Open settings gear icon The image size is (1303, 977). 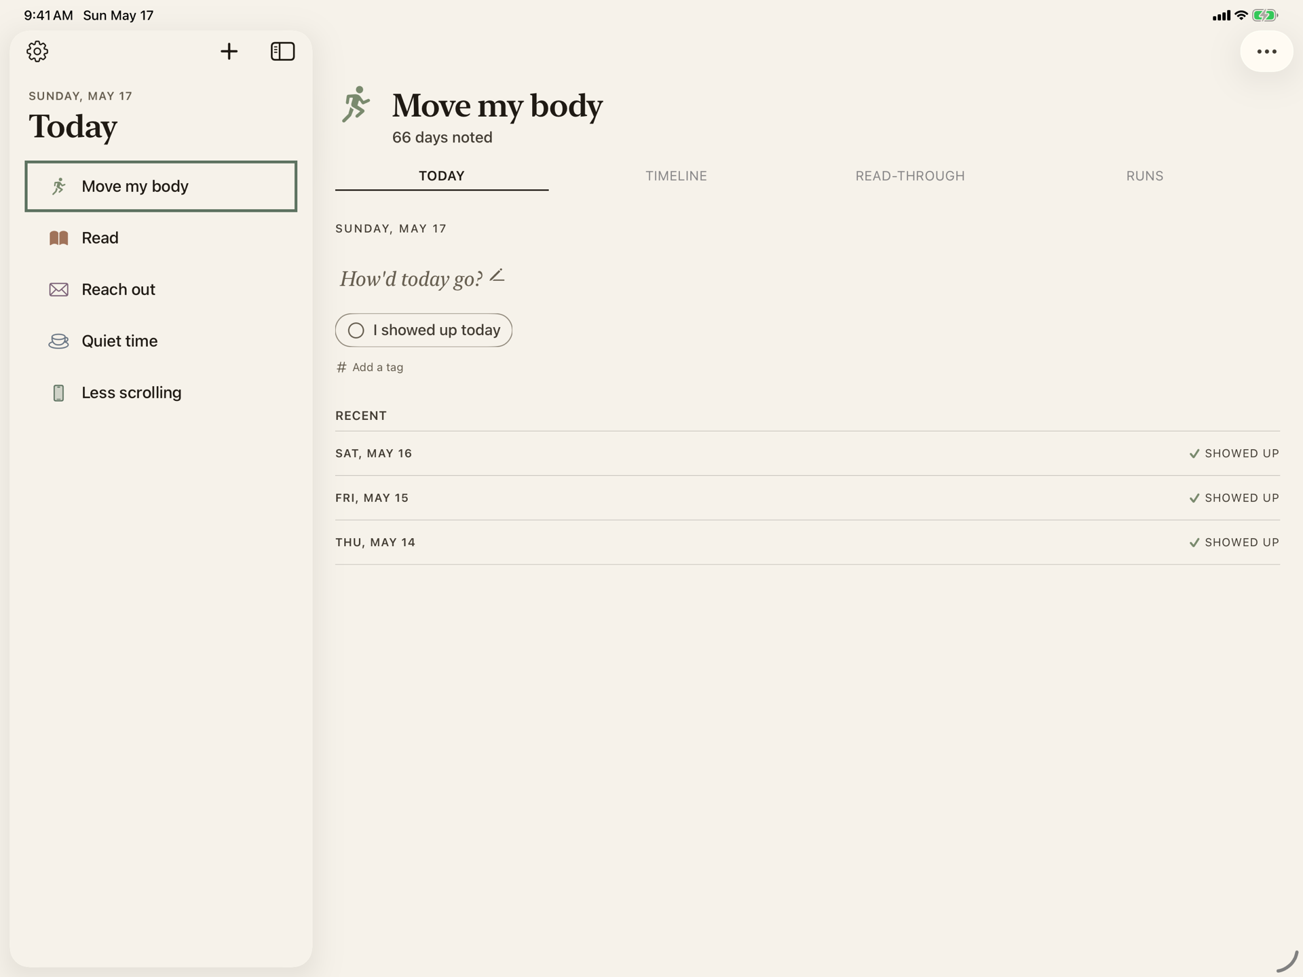[37, 52]
